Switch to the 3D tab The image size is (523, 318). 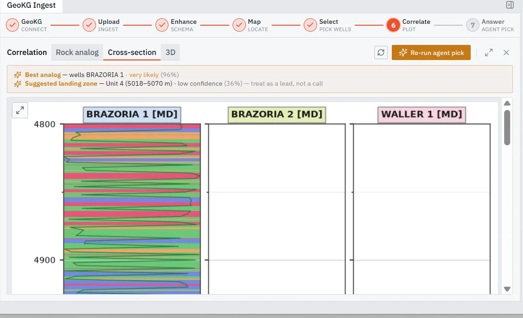[171, 52]
